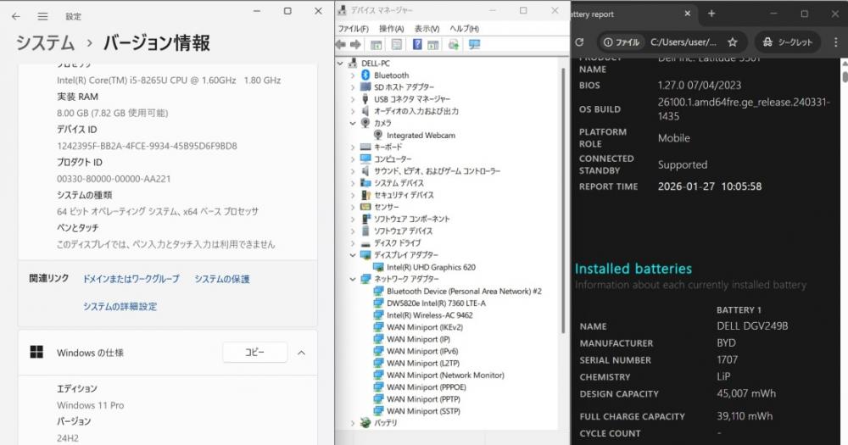Expand the SD ホスト アダプター node
Viewport: 848px width, 445px height.
[353, 87]
